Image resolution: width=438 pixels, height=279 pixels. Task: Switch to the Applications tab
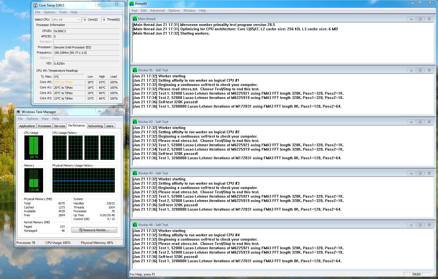(27, 126)
